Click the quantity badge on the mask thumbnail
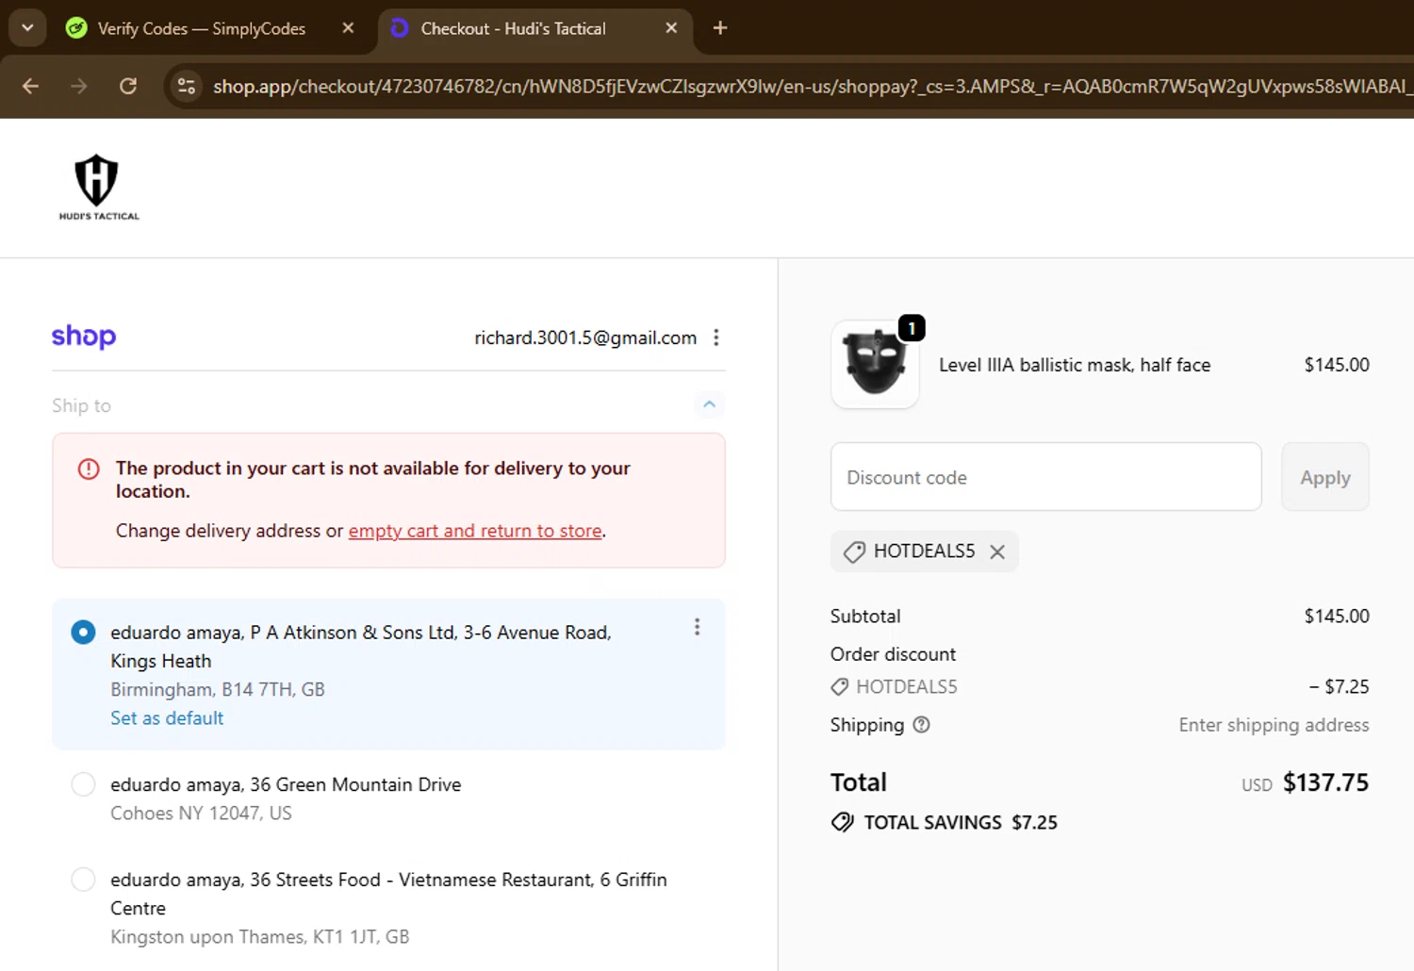 tap(912, 327)
